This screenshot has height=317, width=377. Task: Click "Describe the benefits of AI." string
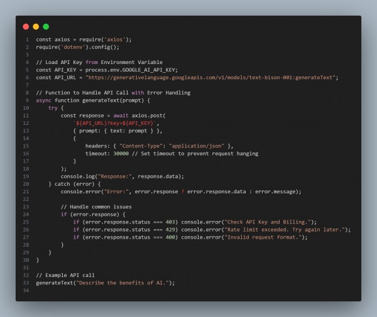coord(123,283)
